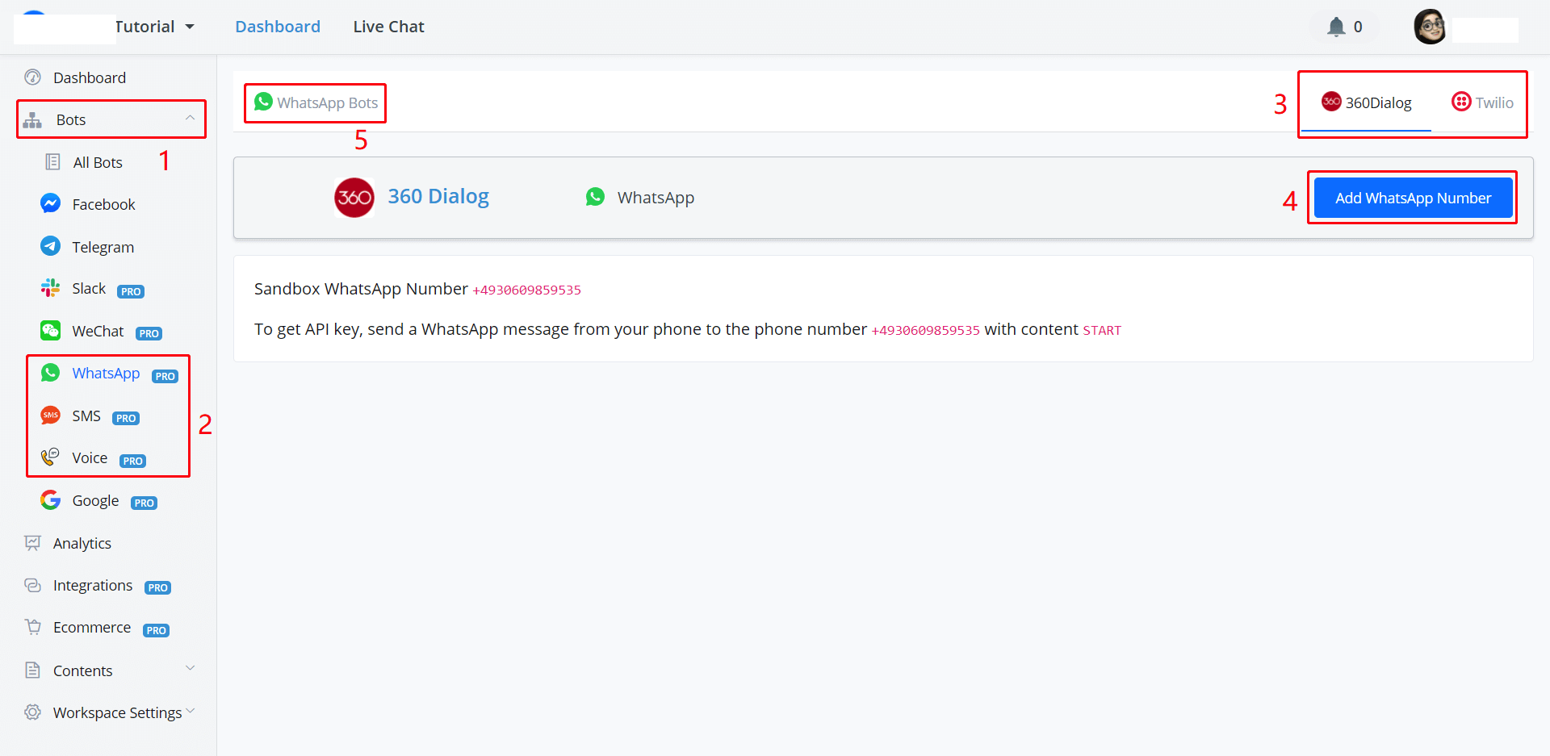This screenshot has height=756, width=1550.
Task: Choose the Slack logo icon
Action: (50, 288)
